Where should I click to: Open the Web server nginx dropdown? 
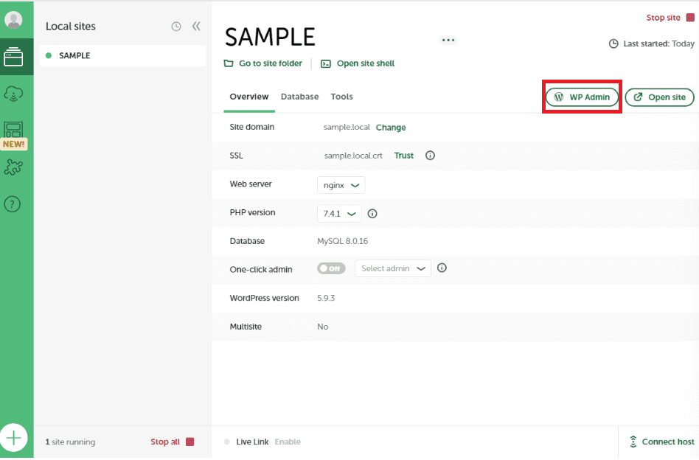pyautogui.click(x=341, y=185)
